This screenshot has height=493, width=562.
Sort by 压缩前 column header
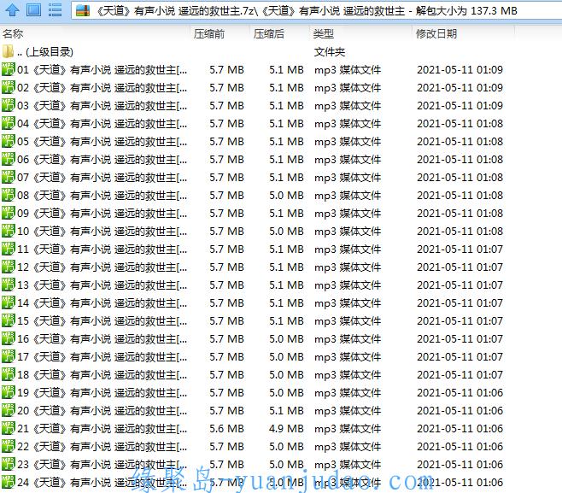tap(209, 33)
